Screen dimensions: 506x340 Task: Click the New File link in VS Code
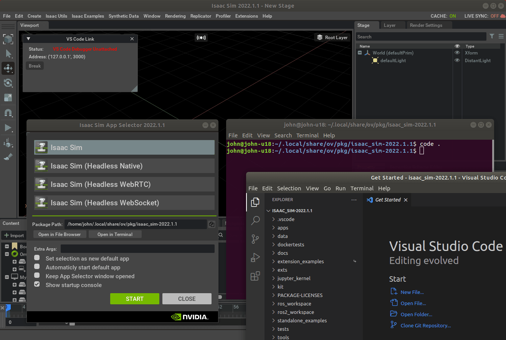click(x=412, y=292)
